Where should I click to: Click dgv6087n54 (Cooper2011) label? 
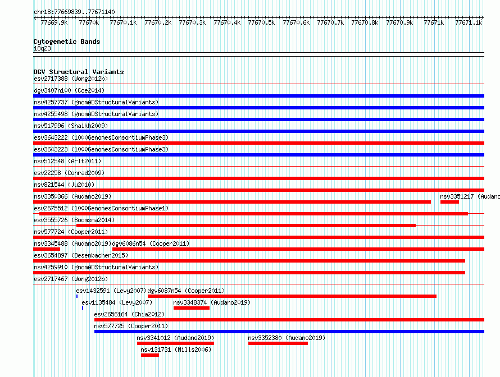tap(186, 291)
